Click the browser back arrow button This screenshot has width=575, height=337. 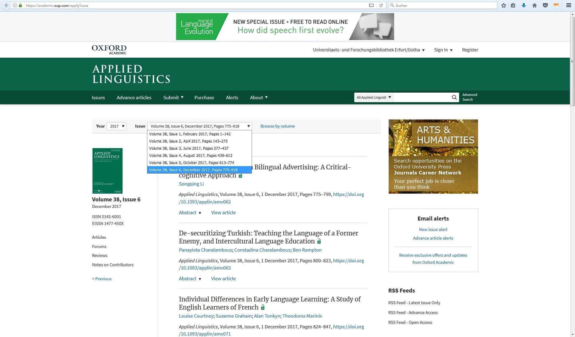coord(6,5)
